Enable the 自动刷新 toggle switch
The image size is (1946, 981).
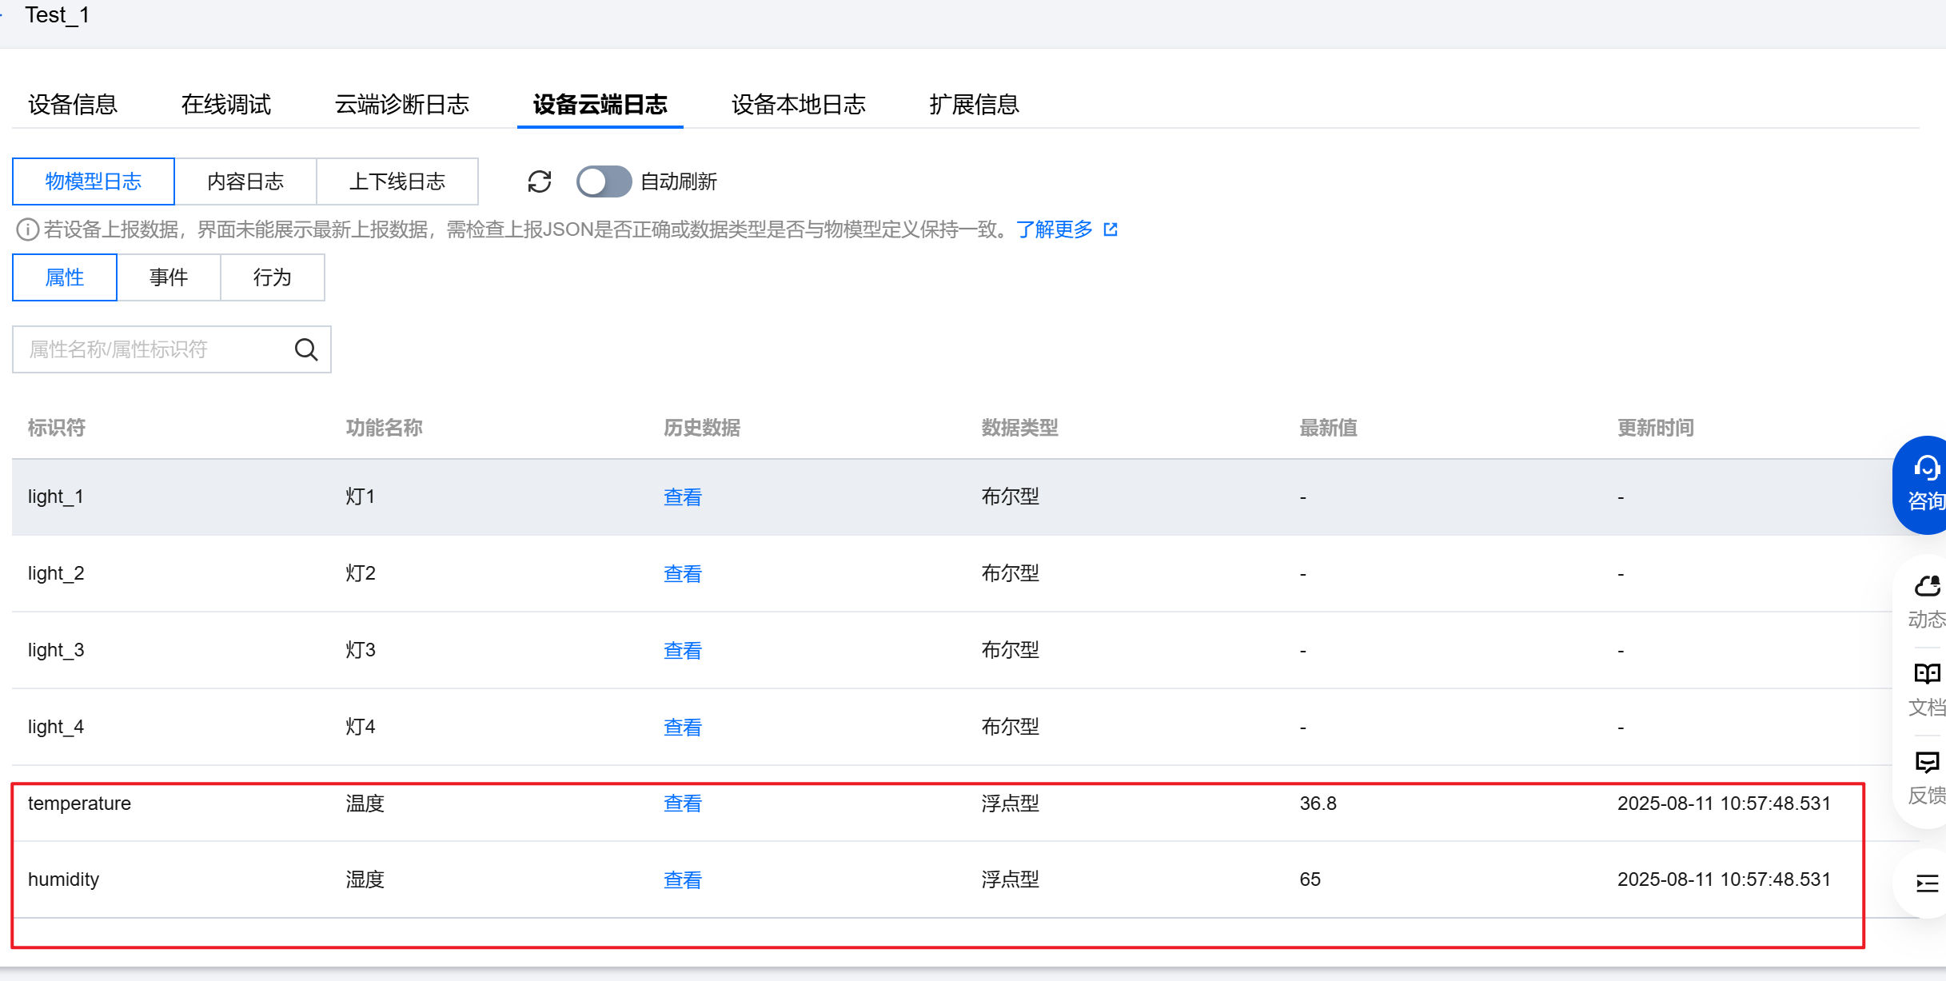coord(604,181)
